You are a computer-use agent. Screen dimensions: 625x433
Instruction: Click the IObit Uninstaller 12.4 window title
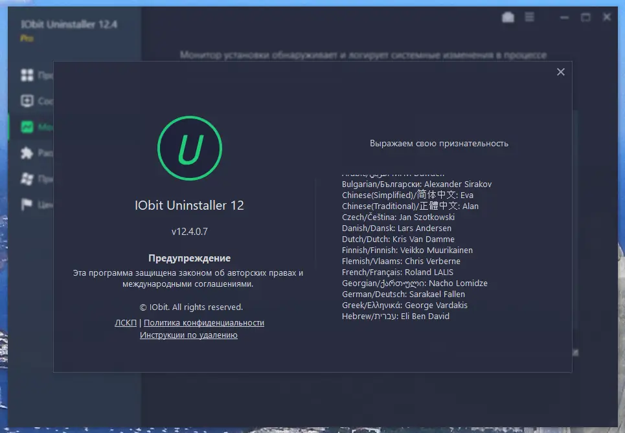69,25
